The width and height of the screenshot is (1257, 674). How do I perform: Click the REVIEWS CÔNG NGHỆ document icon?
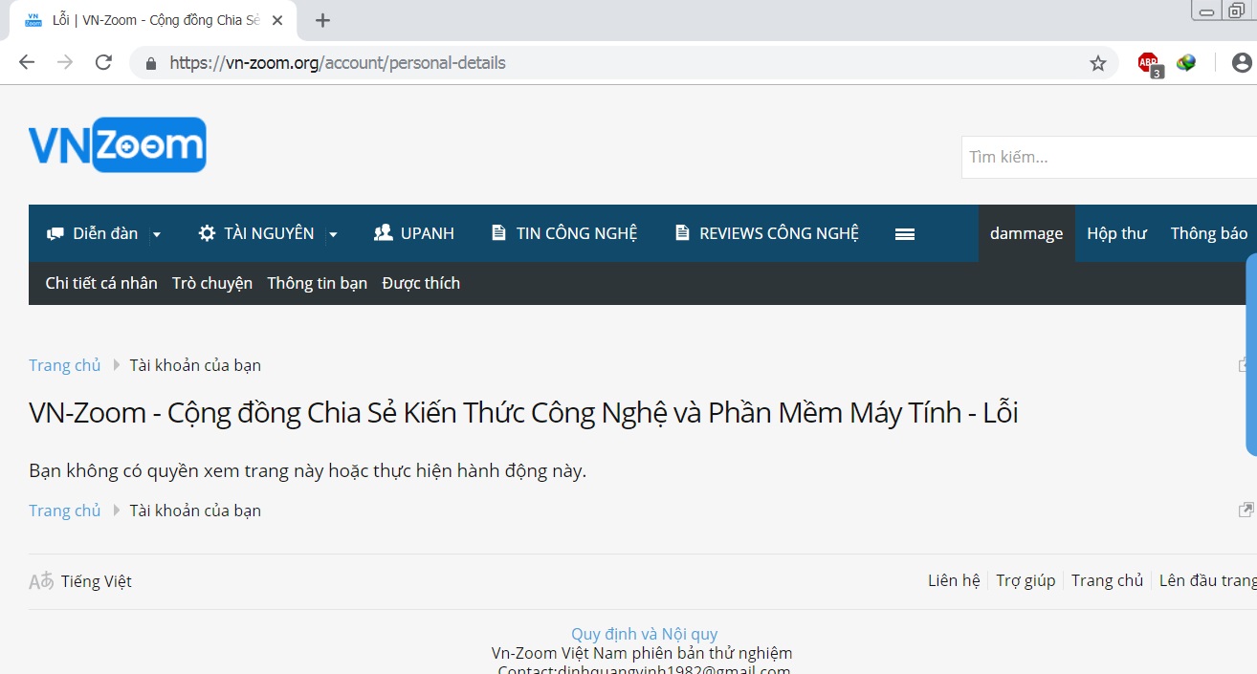pos(682,233)
